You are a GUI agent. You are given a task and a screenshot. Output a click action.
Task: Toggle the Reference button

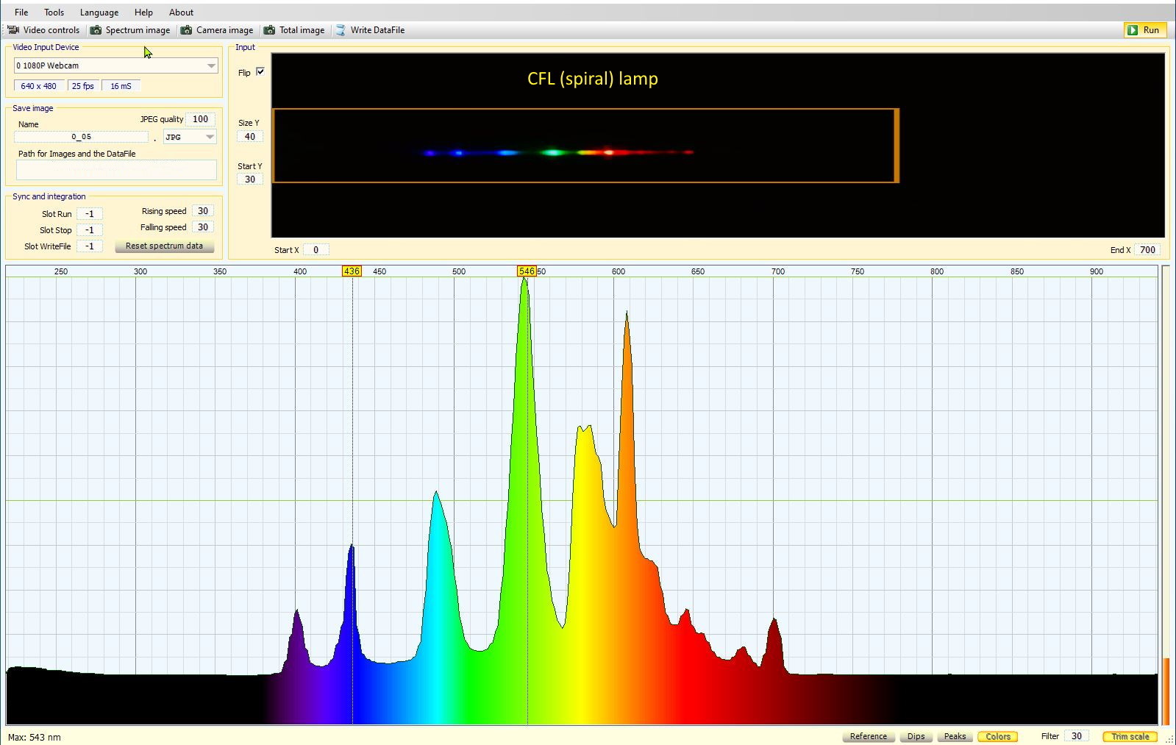click(x=868, y=736)
